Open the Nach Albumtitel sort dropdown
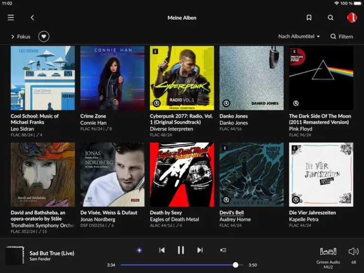Image resolution: width=364 pixels, height=273 pixels. (x=299, y=36)
